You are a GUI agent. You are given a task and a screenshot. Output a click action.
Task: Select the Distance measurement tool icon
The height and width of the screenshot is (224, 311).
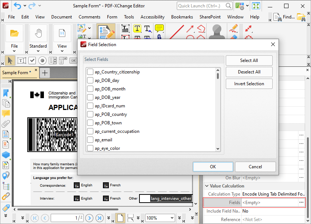pos(248,28)
